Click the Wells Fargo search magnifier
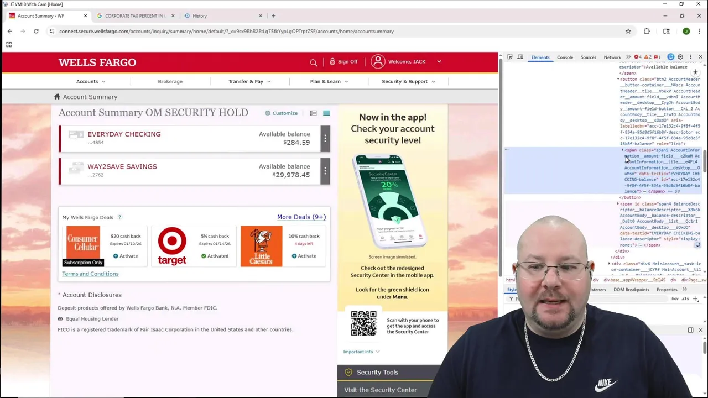The width and height of the screenshot is (708, 398). (314, 62)
